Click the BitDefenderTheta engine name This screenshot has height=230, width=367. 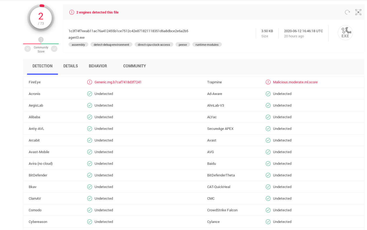[x=221, y=175]
